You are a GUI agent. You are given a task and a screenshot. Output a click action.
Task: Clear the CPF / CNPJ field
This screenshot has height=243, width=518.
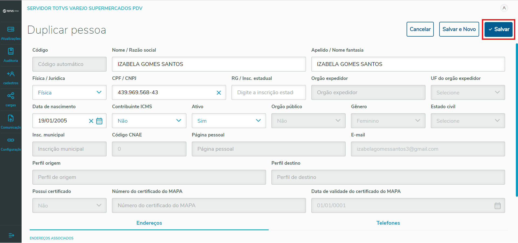(x=219, y=93)
